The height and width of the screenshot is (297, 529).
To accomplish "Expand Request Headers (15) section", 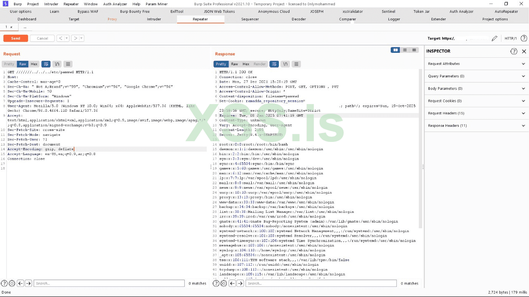I will point(476,113).
